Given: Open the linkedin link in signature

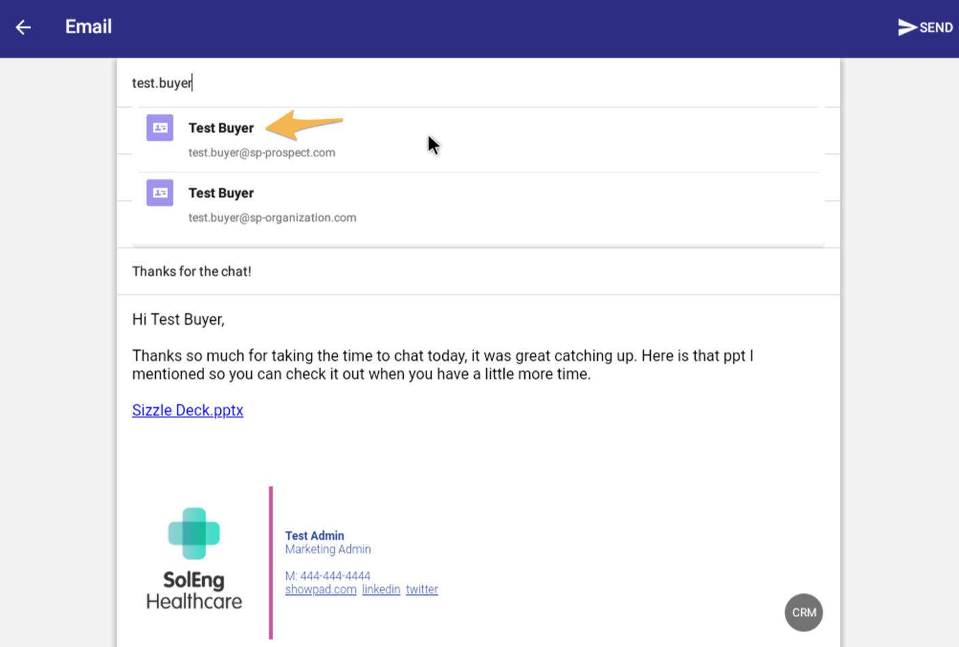Looking at the screenshot, I should pos(380,589).
